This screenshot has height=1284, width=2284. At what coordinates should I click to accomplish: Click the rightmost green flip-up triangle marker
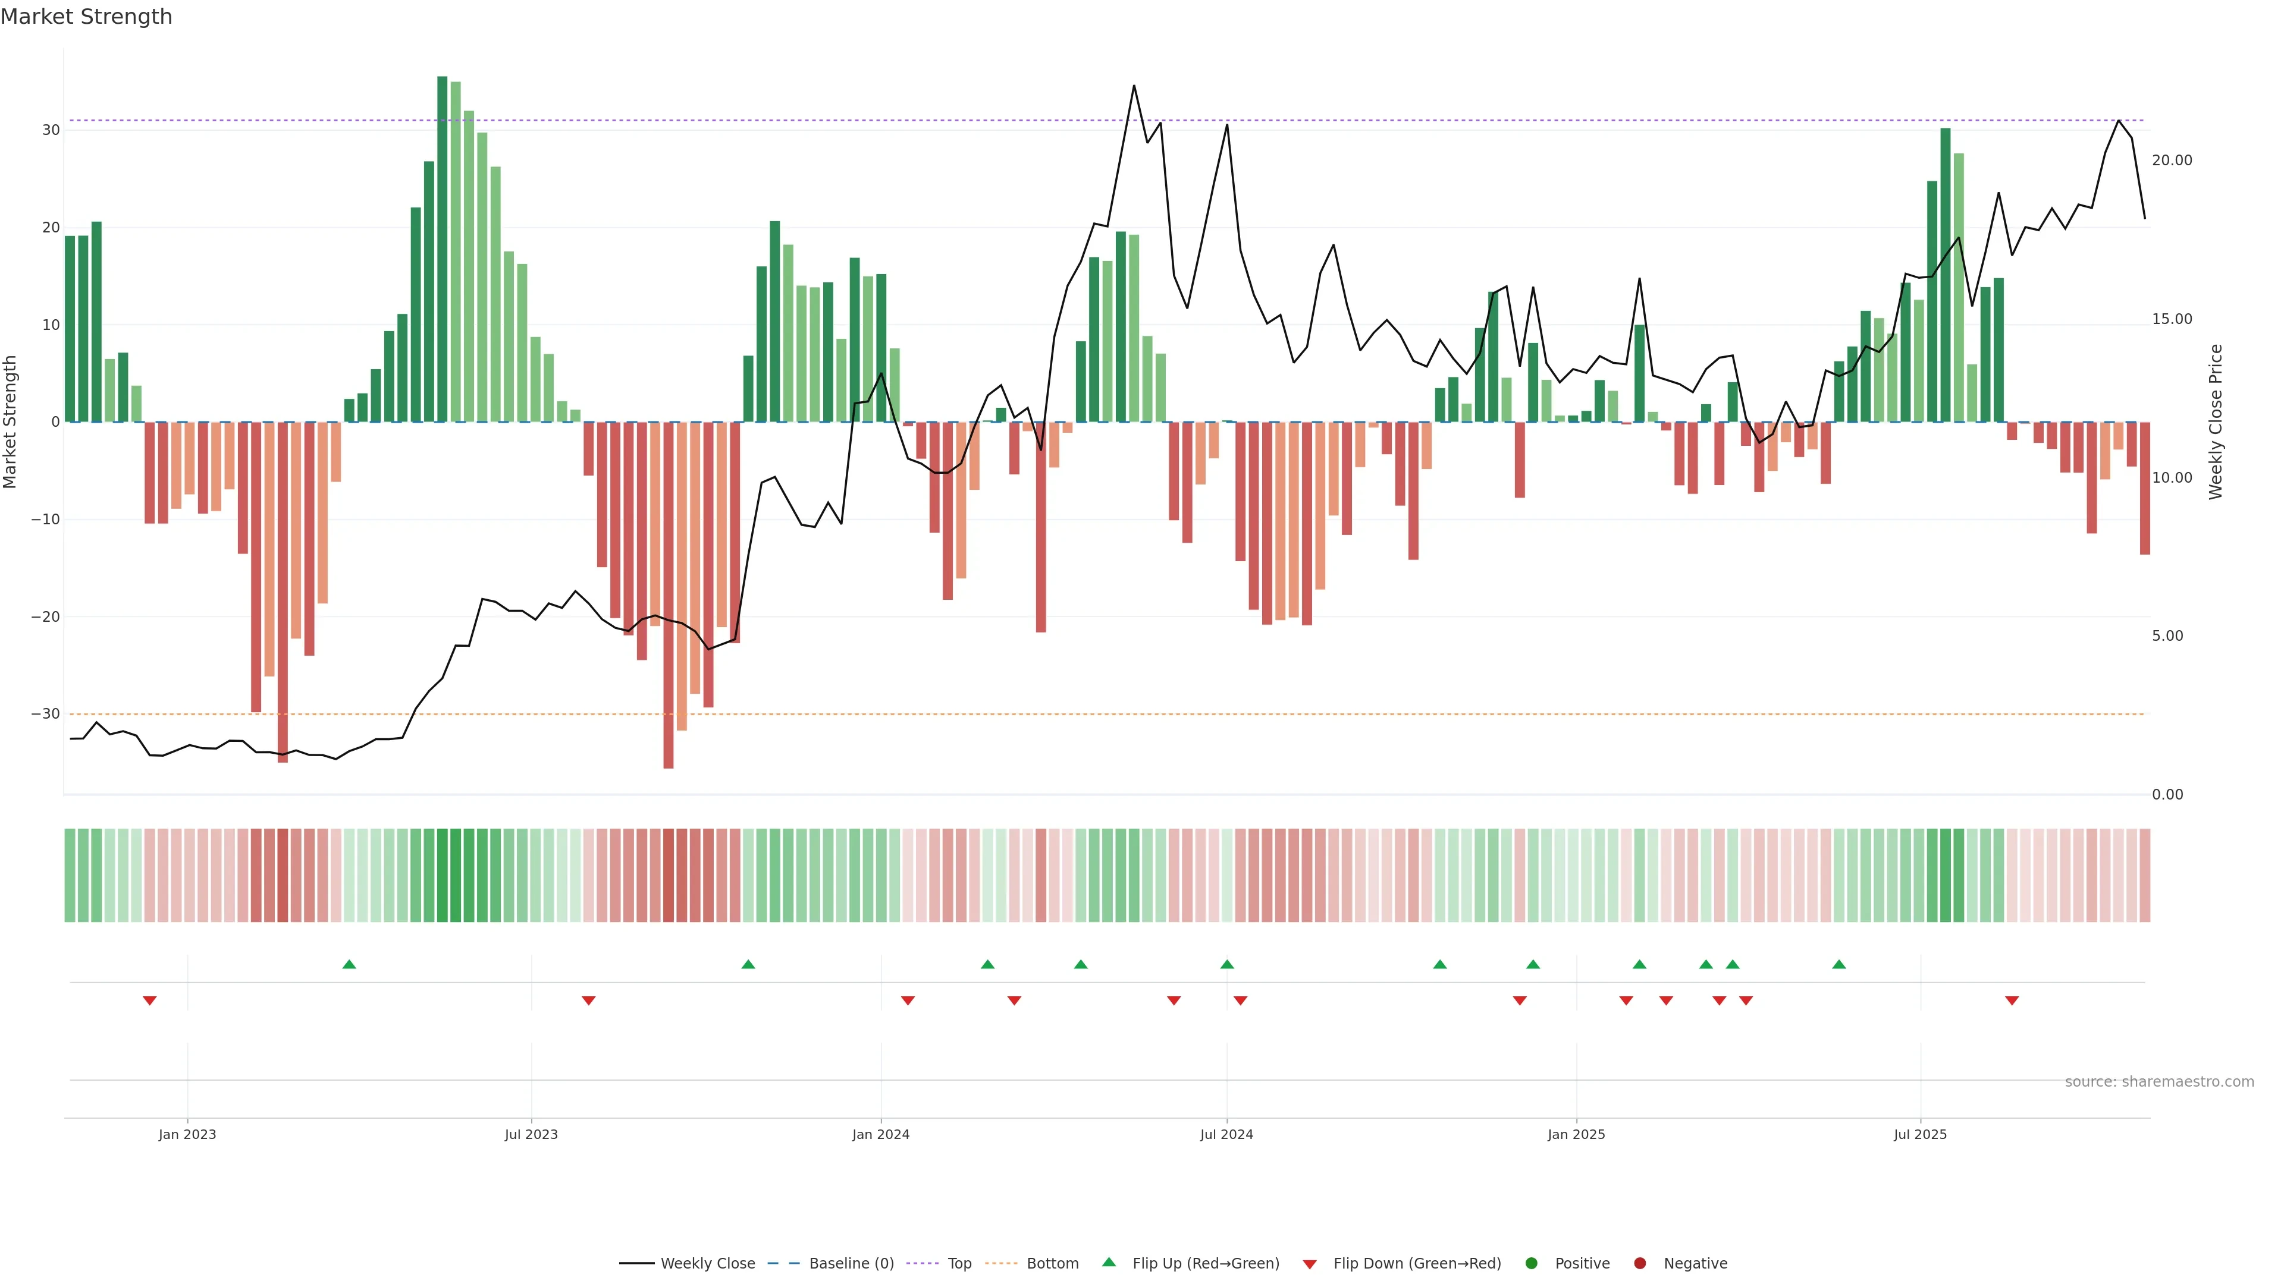click(1839, 964)
